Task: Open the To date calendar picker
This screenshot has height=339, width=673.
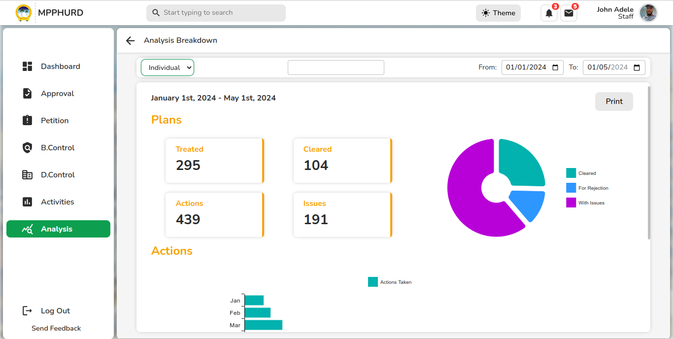Action: click(x=637, y=68)
